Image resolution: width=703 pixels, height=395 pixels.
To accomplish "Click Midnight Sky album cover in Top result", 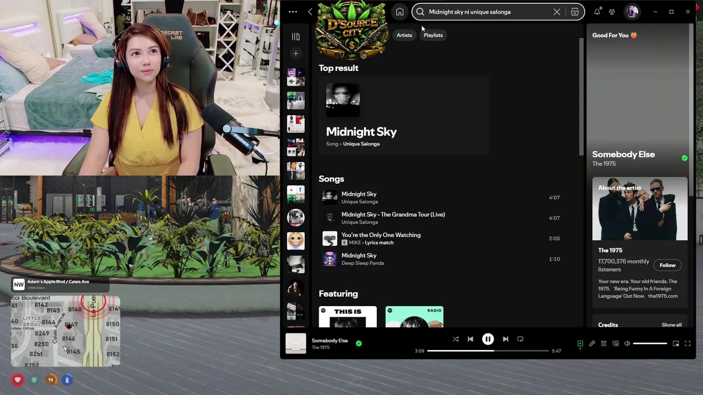I will [x=343, y=100].
